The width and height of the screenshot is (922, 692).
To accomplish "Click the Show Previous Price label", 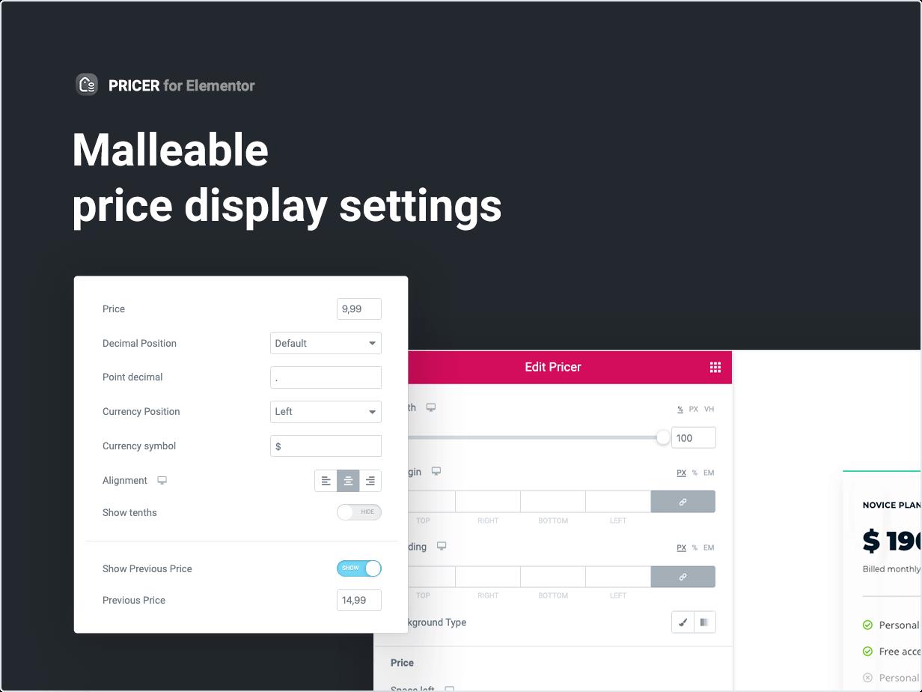I will point(147,569).
